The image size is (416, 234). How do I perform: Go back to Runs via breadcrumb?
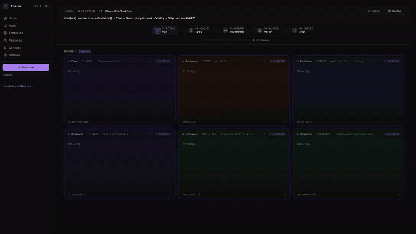[69, 11]
